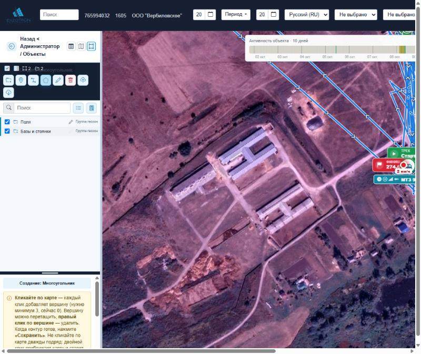Click the red trash delete icon
Viewport: 421px width, 354px height.
(x=71, y=80)
